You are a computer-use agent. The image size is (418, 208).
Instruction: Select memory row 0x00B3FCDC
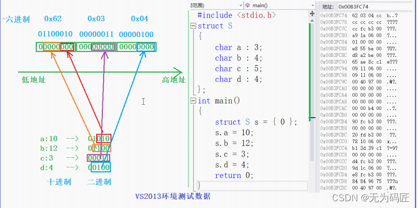point(359,188)
